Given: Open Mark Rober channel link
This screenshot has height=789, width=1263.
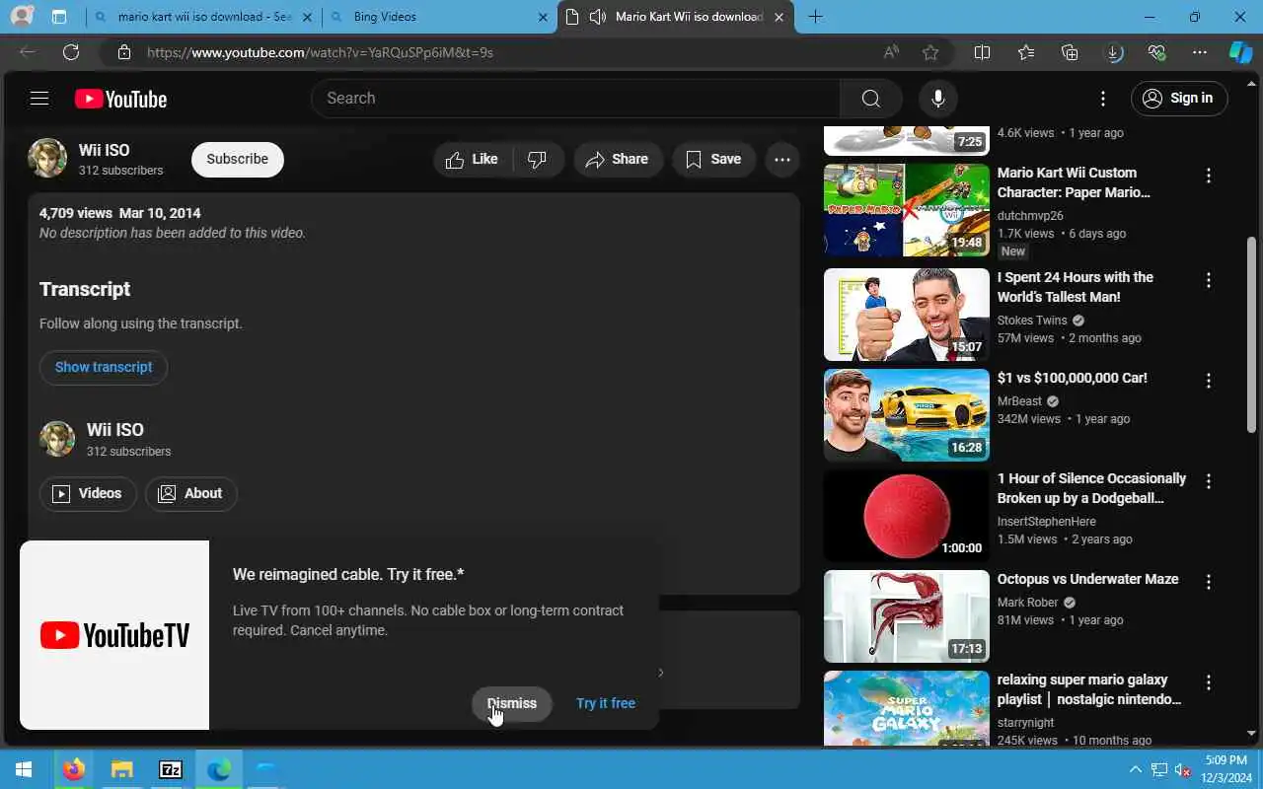Looking at the screenshot, I should 1027,603.
